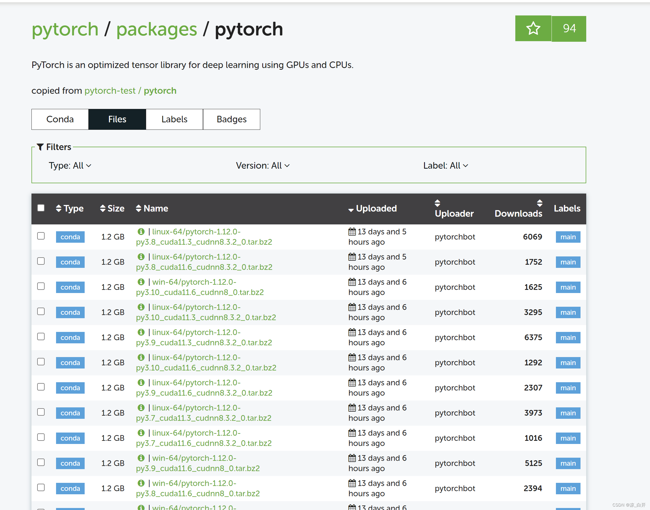The image size is (650, 510).
Task: Click main label in the 2394 downloads row
Action: [x=568, y=489]
